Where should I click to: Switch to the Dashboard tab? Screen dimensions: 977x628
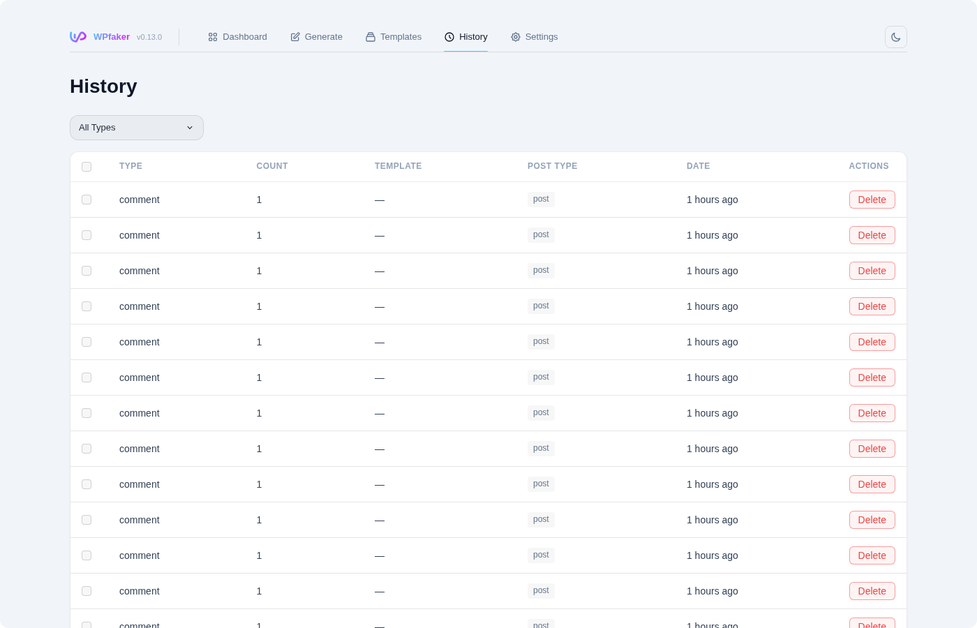click(x=244, y=37)
